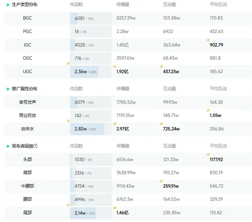Select the OGC row label
The image size is (252, 222).
28,58
